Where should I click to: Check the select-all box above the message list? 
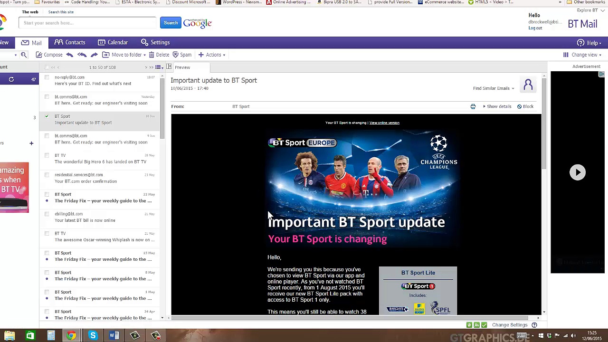(x=47, y=67)
